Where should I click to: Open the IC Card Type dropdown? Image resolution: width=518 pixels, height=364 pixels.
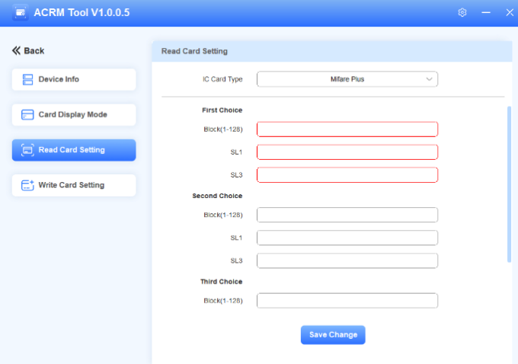pyautogui.click(x=347, y=79)
